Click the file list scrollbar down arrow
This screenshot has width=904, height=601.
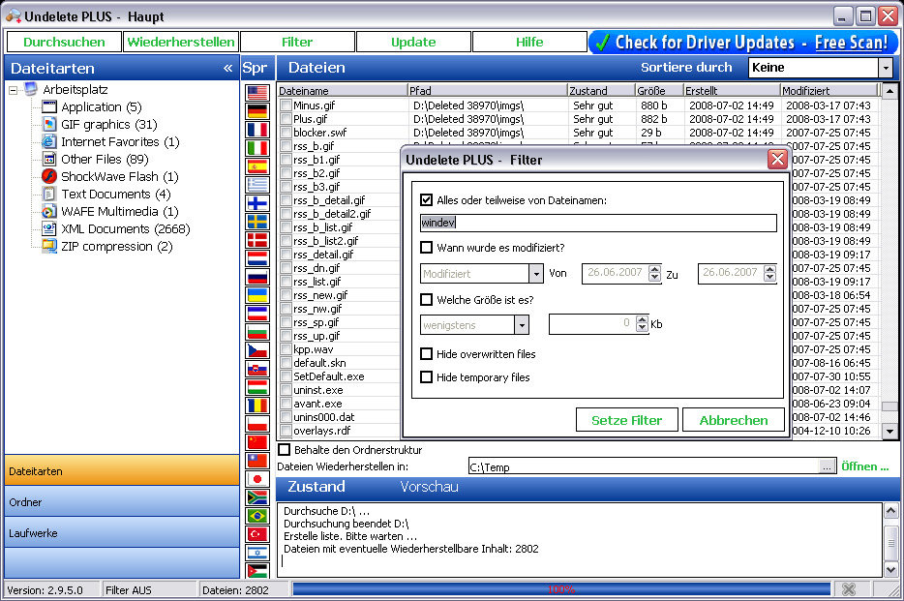pyautogui.click(x=890, y=431)
